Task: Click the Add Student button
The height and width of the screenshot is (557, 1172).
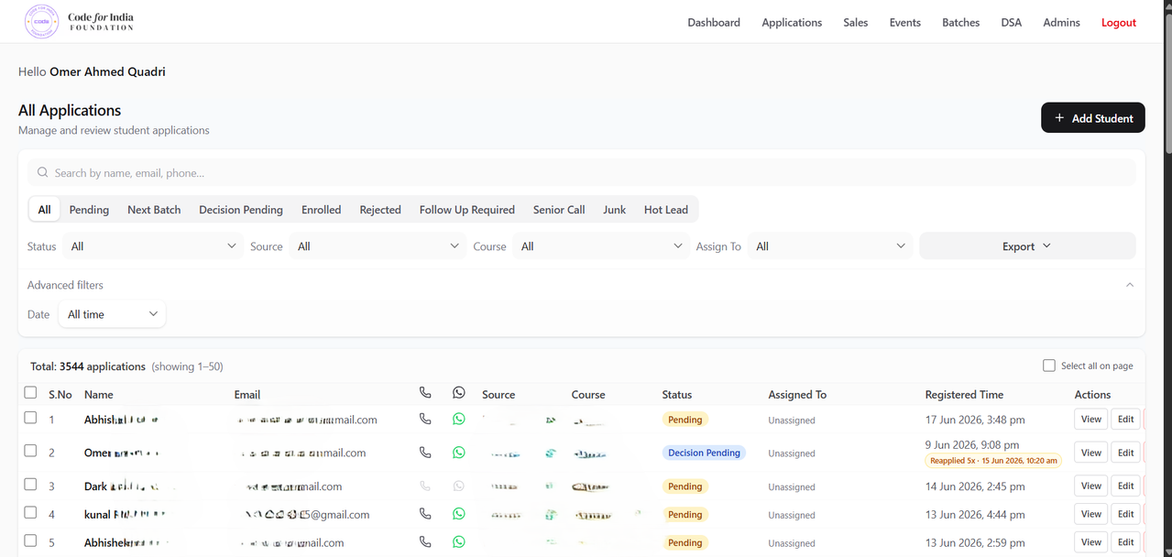Action: [1093, 117]
